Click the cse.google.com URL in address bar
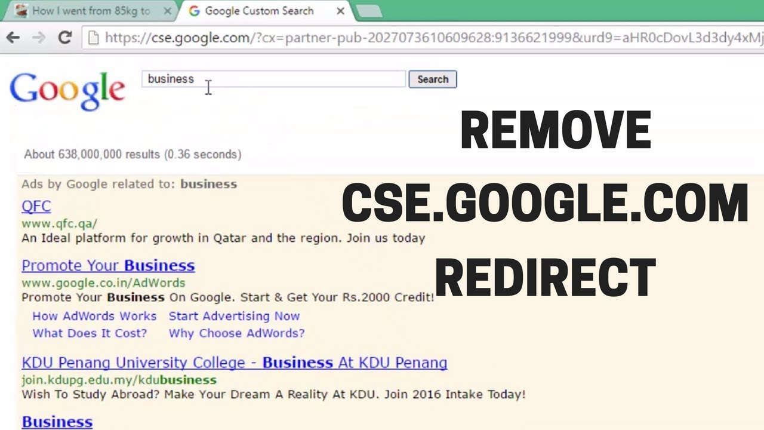This screenshot has height=430, width=764. [434, 38]
